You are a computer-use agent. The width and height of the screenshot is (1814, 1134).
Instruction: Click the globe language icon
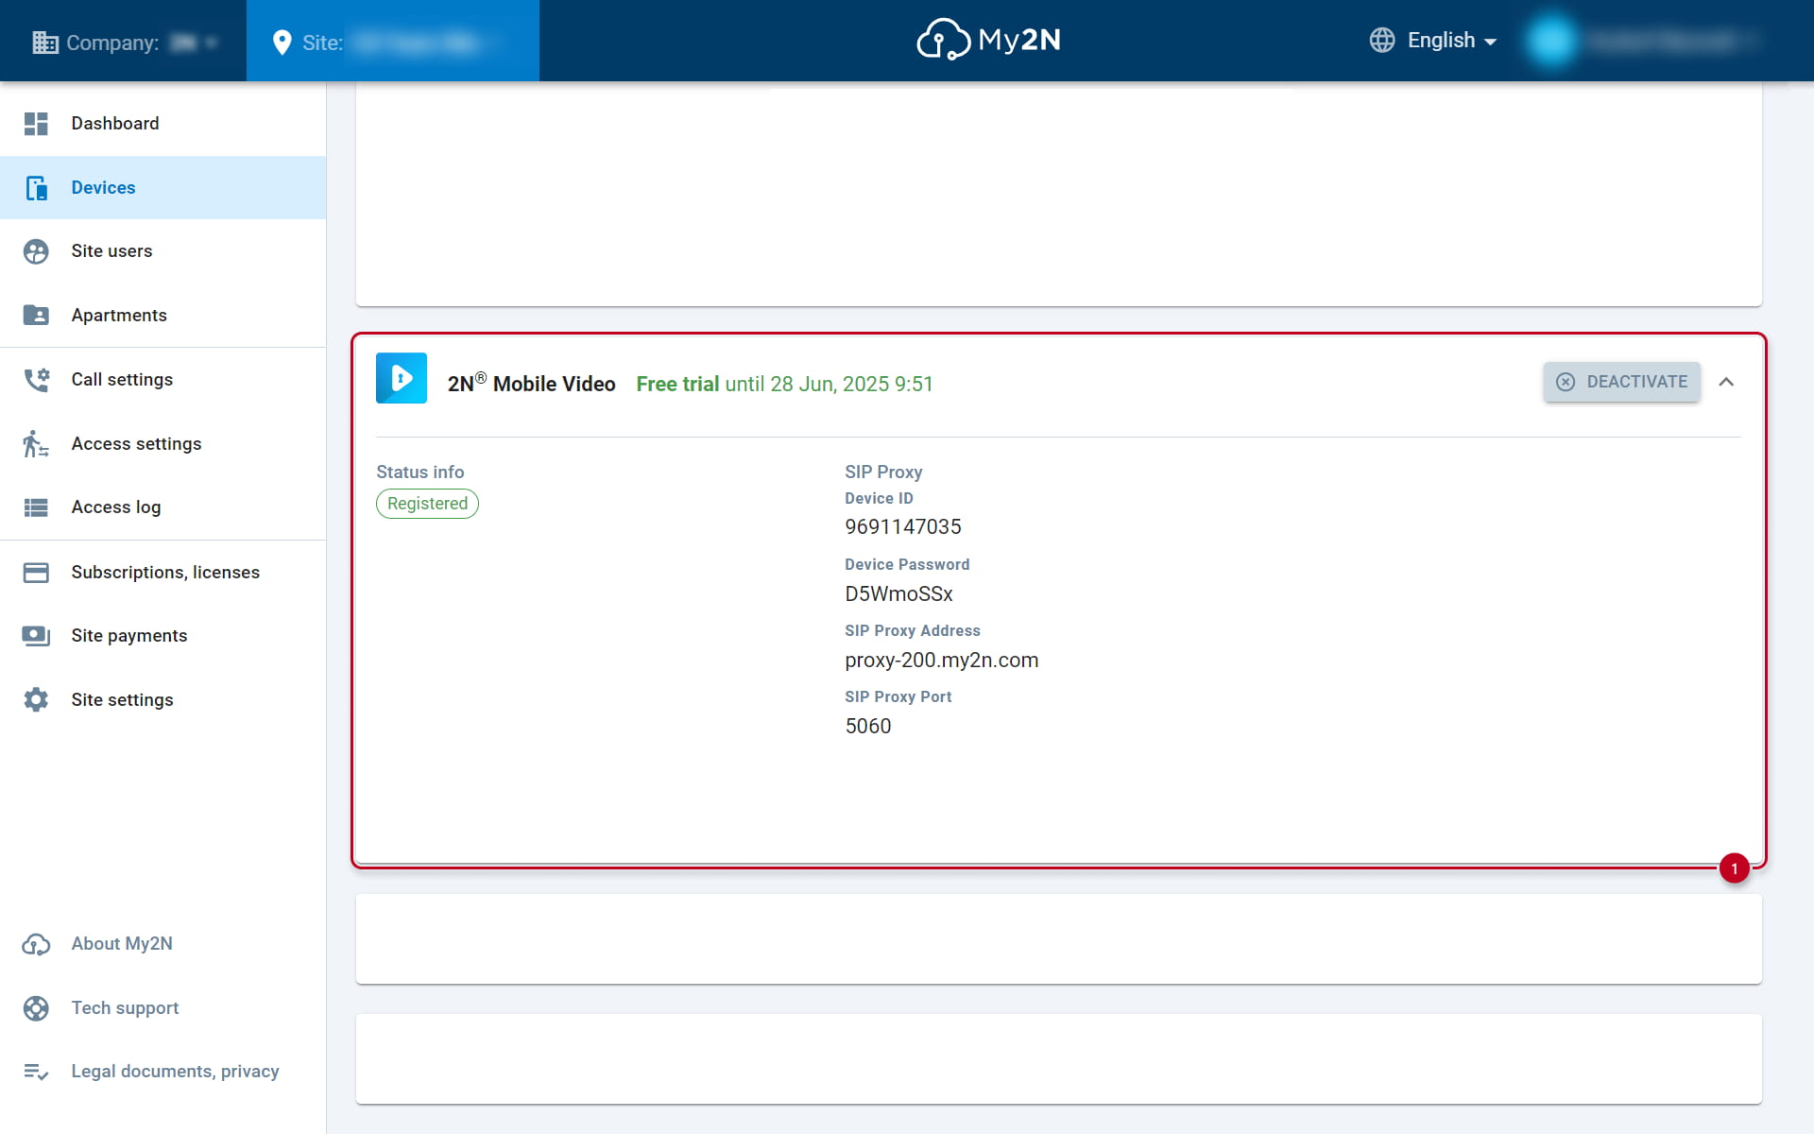click(x=1382, y=41)
